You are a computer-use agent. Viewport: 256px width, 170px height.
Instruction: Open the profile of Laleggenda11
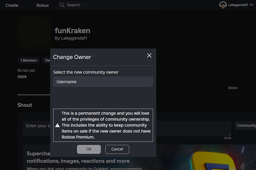pyautogui.click(x=74, y=38)
